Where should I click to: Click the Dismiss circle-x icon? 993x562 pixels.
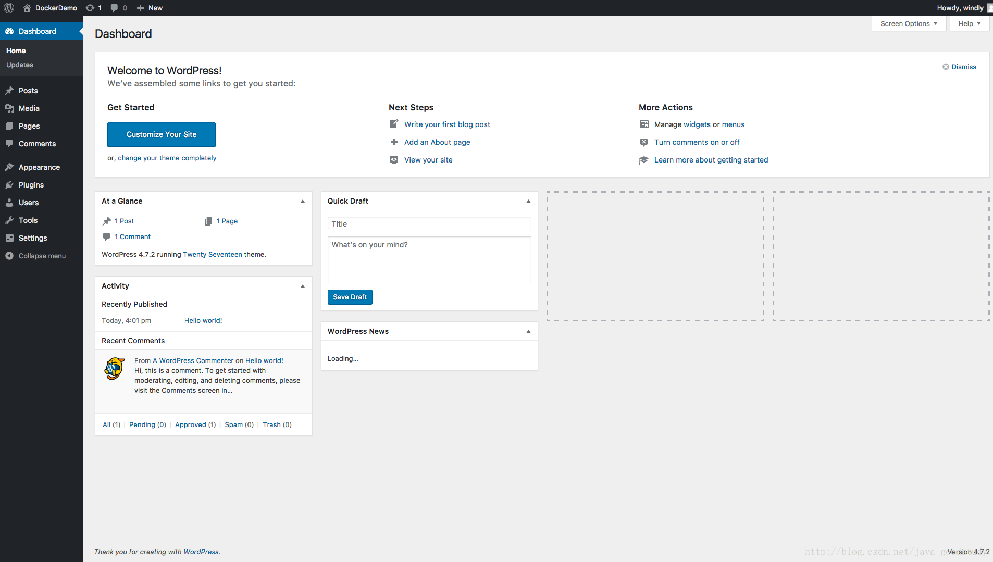point(946,67)
